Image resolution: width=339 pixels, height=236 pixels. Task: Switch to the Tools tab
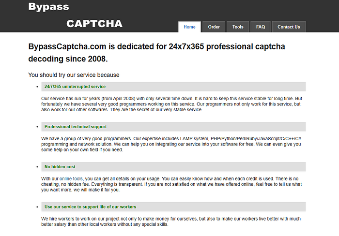point(238,27)
